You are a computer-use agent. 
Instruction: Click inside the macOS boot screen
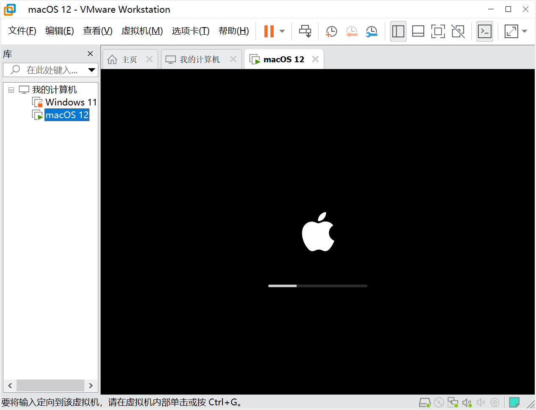(x=318, y=232)
